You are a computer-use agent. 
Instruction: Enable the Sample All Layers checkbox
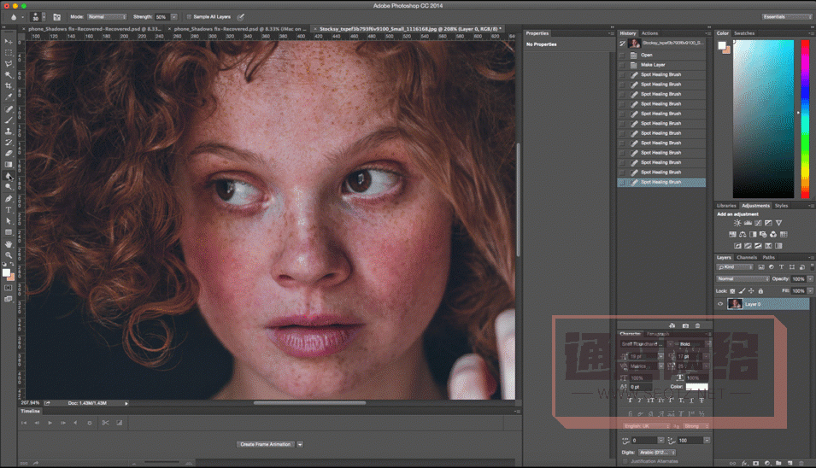point(189,16)
